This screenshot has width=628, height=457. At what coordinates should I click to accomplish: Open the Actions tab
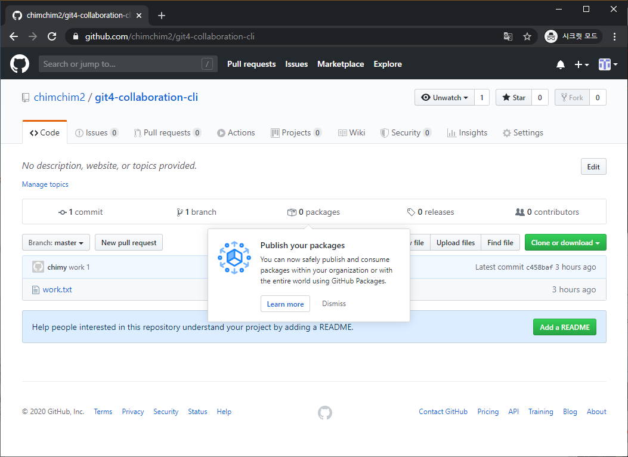(x=236, y=132)
